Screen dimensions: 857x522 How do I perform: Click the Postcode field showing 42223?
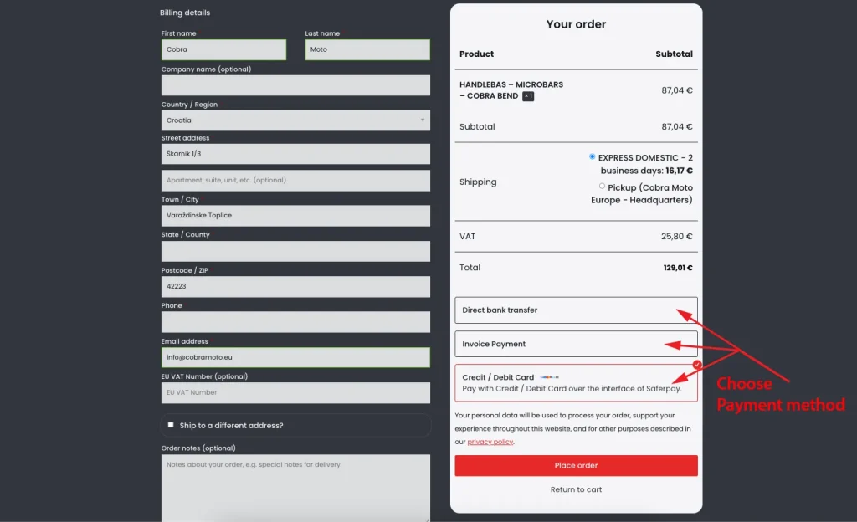click(295, 286)
